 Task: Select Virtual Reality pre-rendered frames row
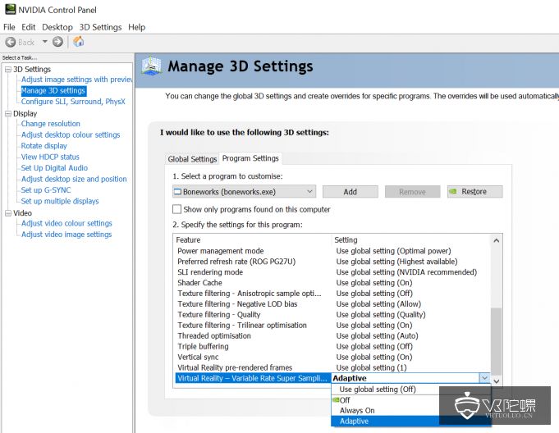coord(332,368)
